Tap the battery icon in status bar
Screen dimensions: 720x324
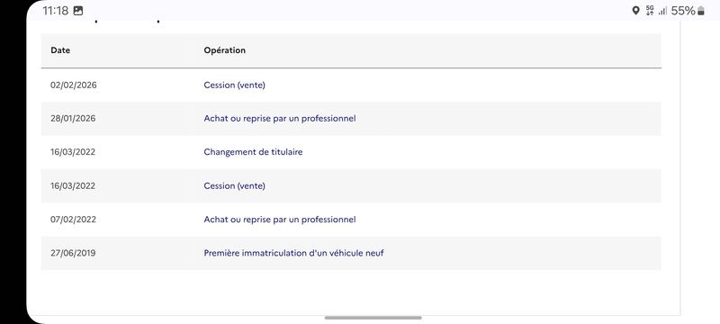click(x=701, y=11)
